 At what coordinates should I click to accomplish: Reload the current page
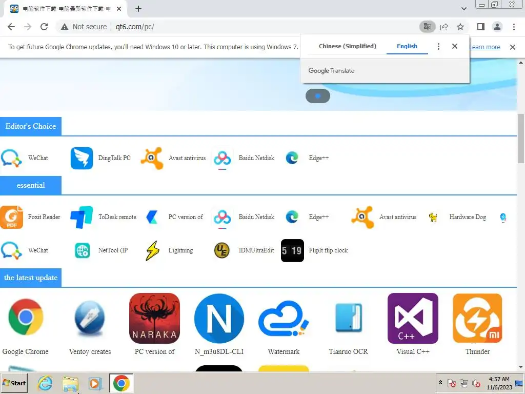coord(44,27)
